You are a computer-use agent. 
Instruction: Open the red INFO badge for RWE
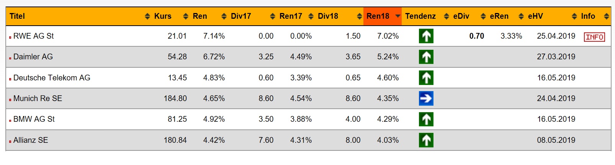[594, 37]
